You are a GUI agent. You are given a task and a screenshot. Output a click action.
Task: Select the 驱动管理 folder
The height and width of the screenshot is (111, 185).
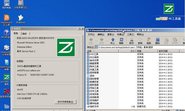pos(92,79)
